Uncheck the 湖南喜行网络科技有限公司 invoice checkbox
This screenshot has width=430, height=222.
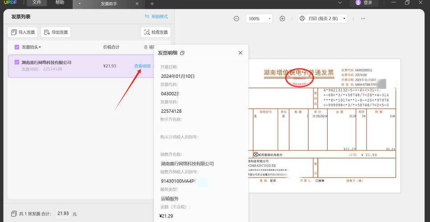point(17,62)
